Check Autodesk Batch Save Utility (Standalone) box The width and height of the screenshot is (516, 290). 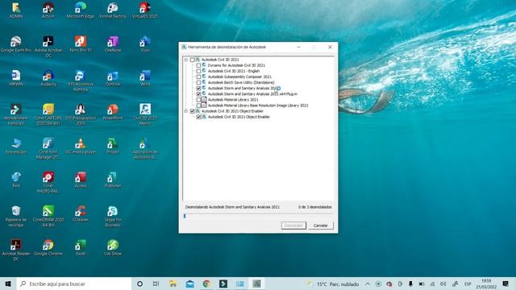click(x=198, y=82)
